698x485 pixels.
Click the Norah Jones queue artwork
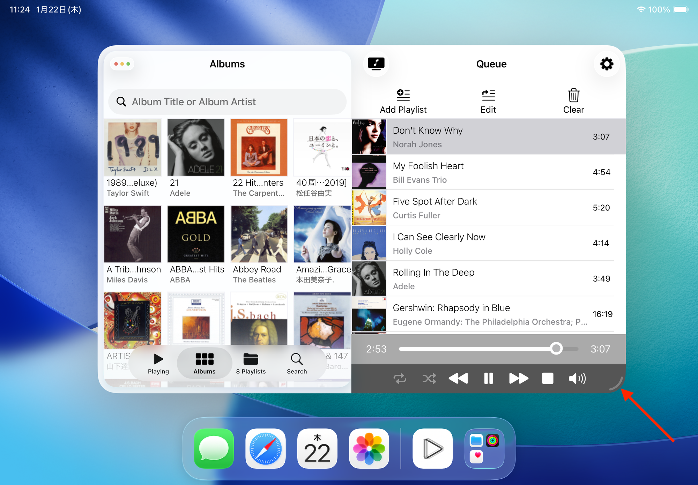click(x=369, y=137)
